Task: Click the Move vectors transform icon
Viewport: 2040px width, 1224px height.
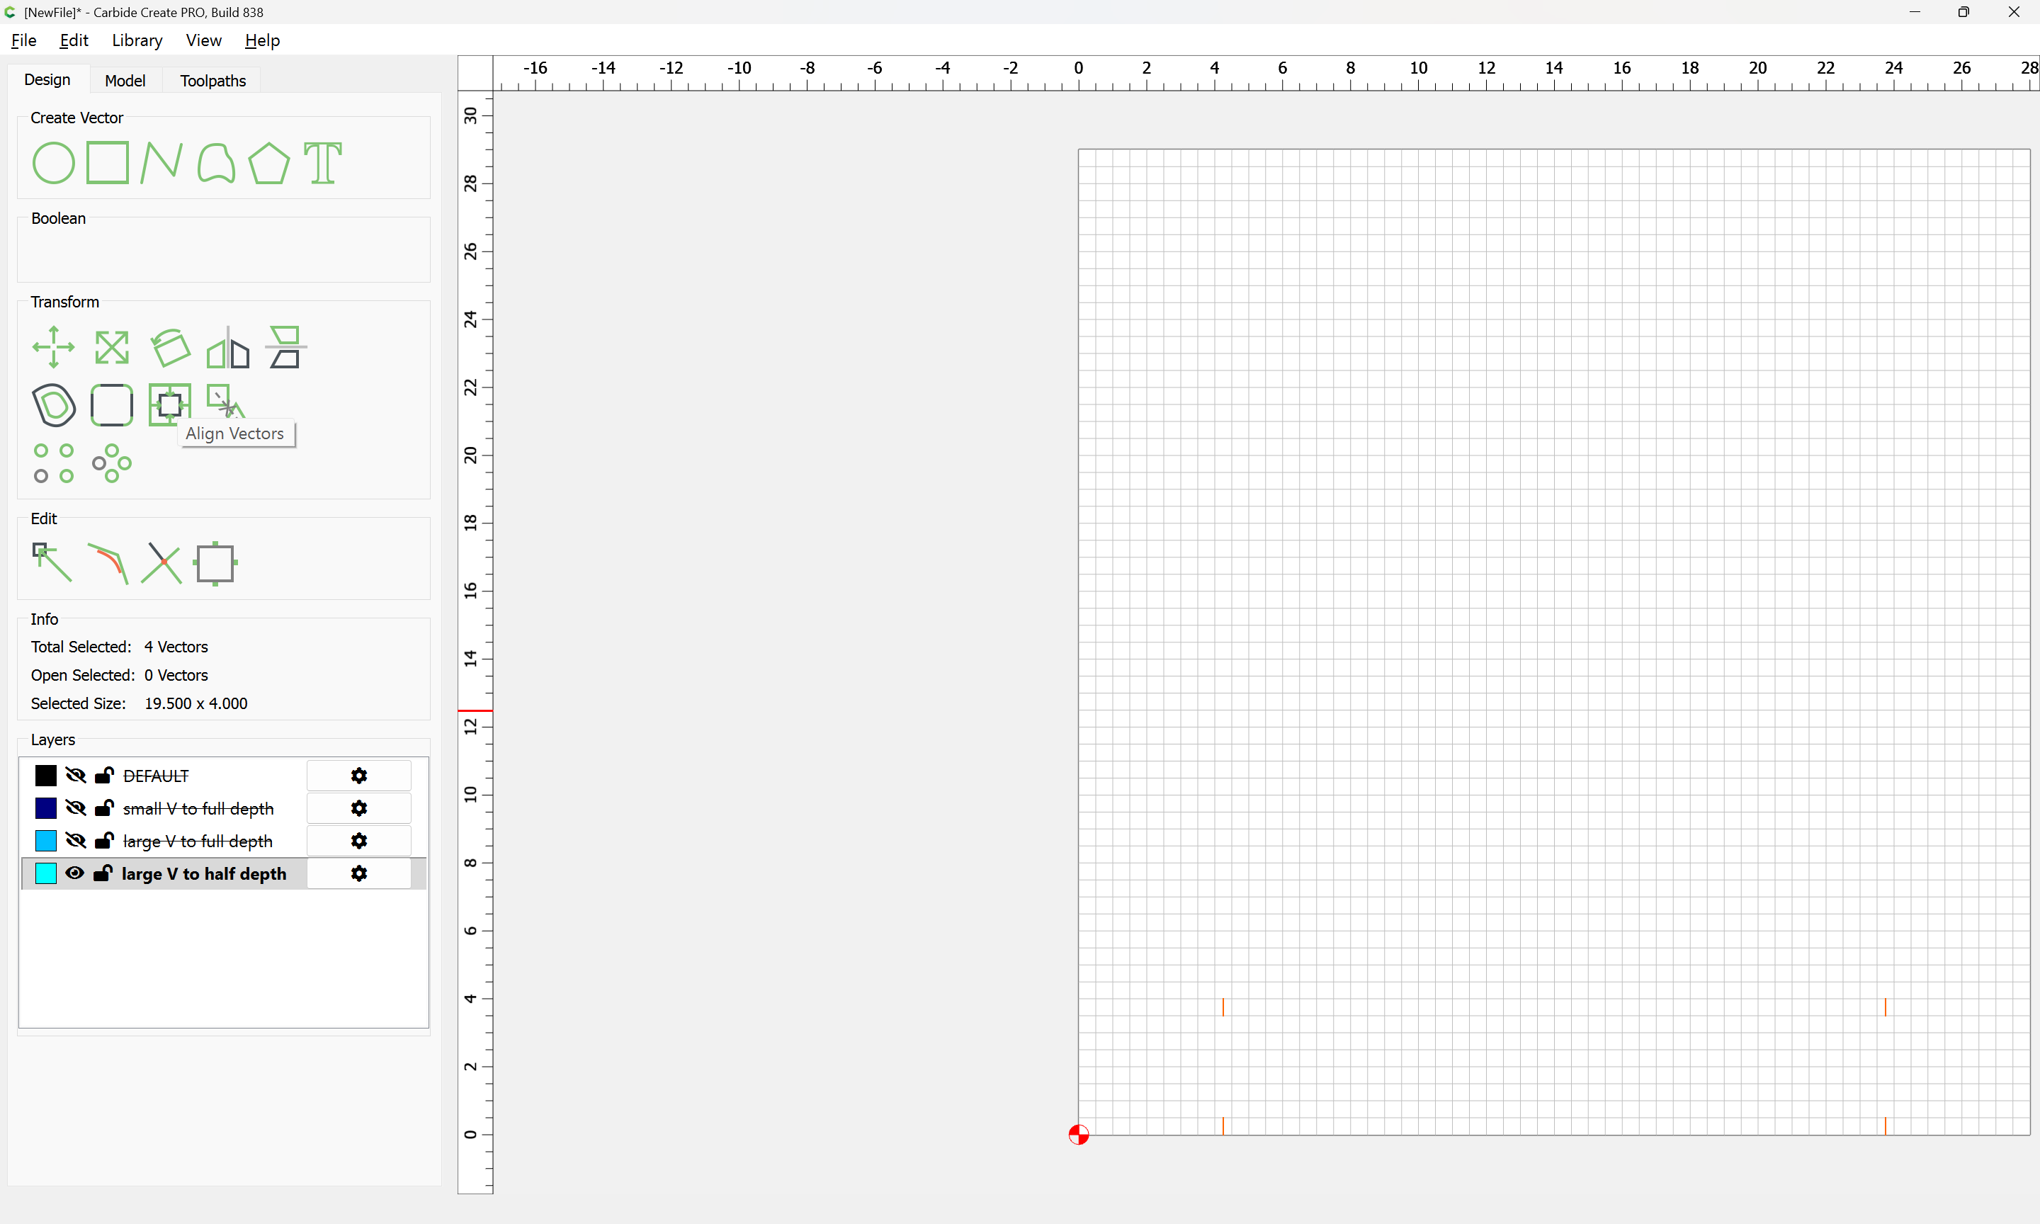Action: [x=54, y=347]
